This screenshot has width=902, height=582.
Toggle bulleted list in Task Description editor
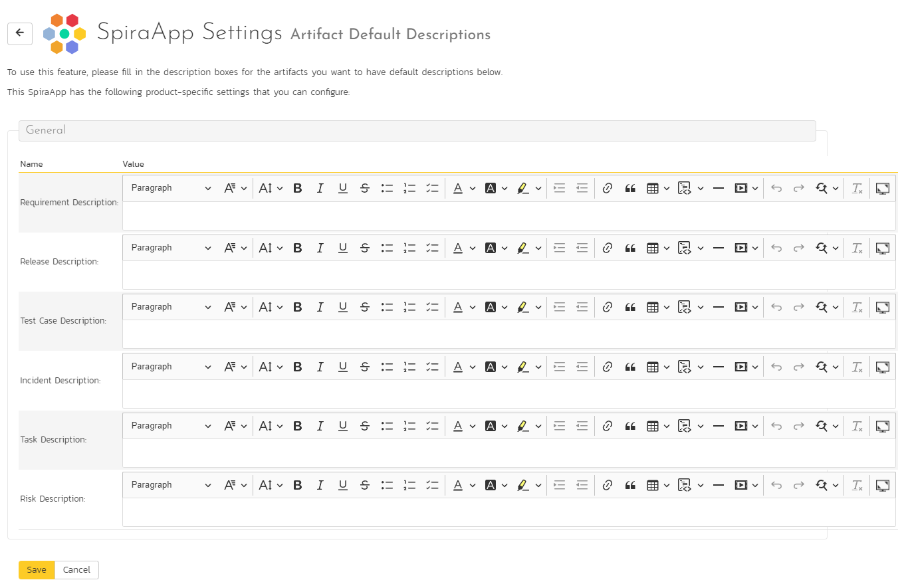388,426
